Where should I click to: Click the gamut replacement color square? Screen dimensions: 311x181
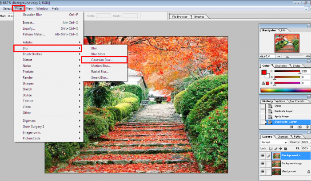tap(267, 83)
